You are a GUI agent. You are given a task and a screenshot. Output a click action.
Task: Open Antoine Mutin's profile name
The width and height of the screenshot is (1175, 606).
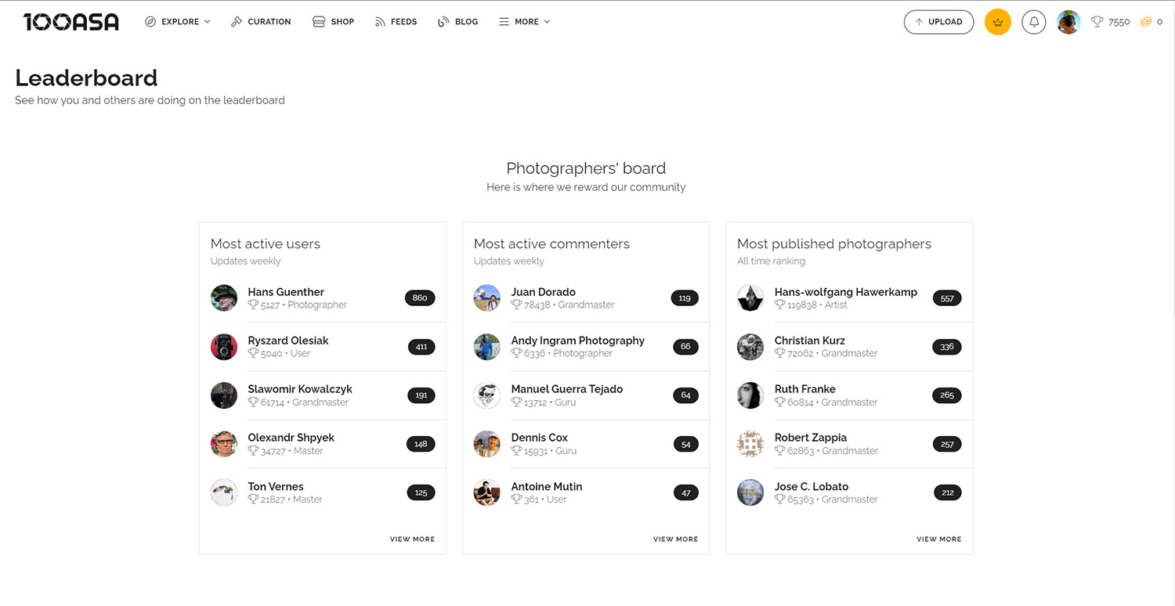[x=547, y=486]
